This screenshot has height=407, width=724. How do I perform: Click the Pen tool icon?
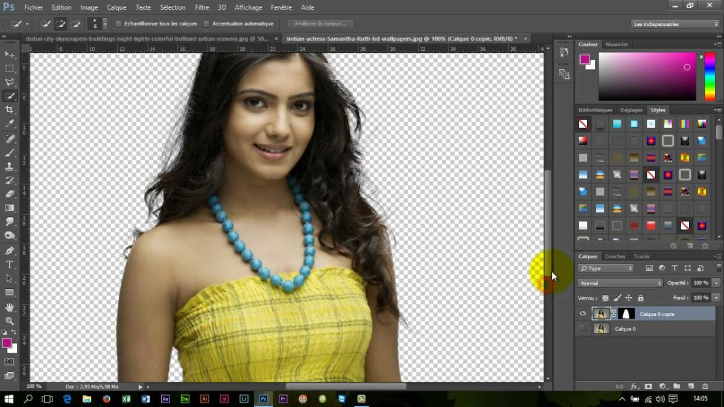click(10, 250)
